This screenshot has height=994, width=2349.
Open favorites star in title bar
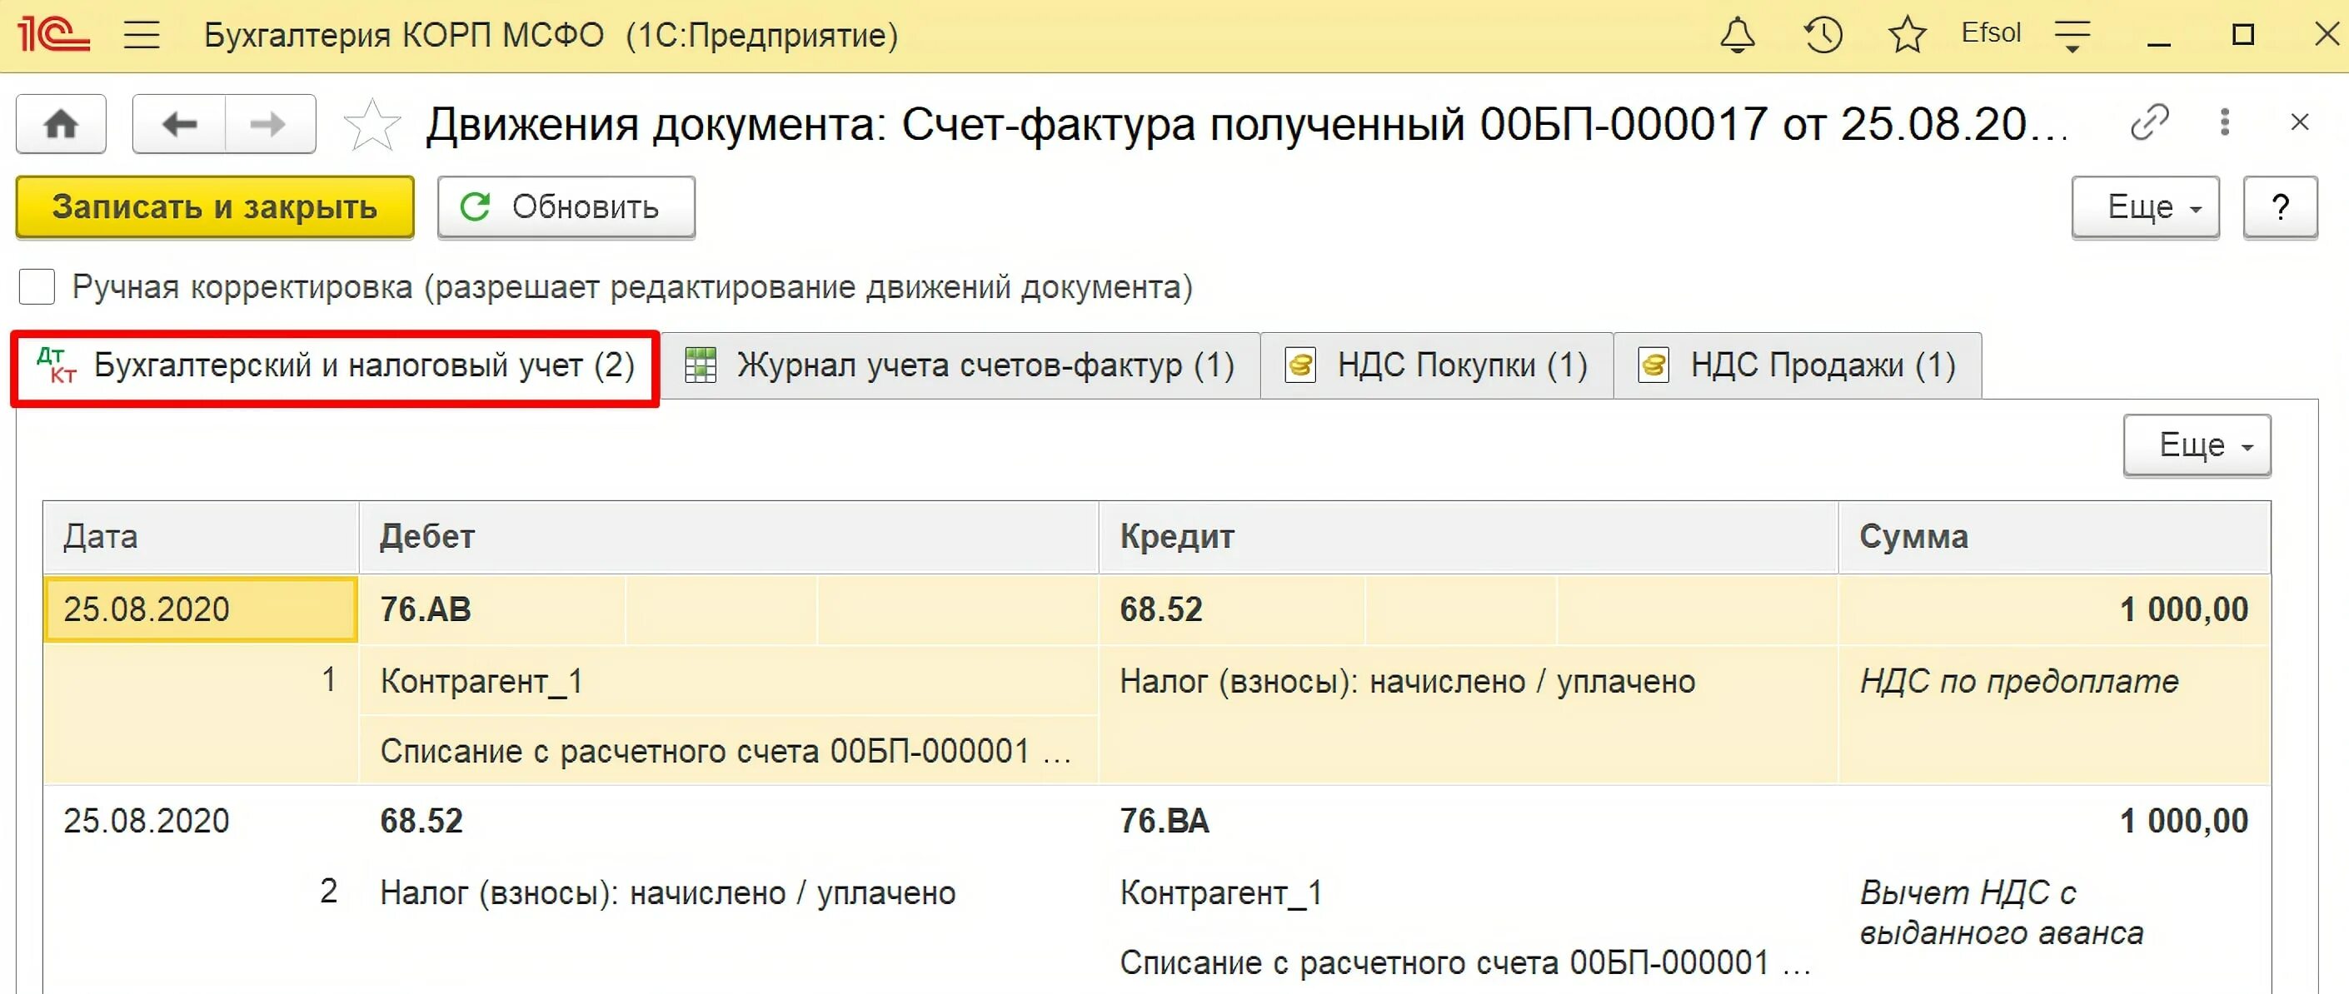point(1907,36)
